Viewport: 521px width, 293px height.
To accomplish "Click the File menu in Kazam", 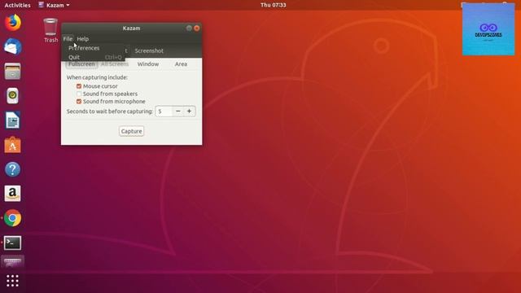I will (68, 39).
